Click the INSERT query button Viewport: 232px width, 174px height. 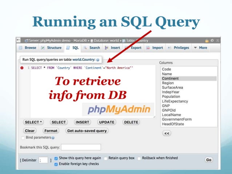(83, 122)
